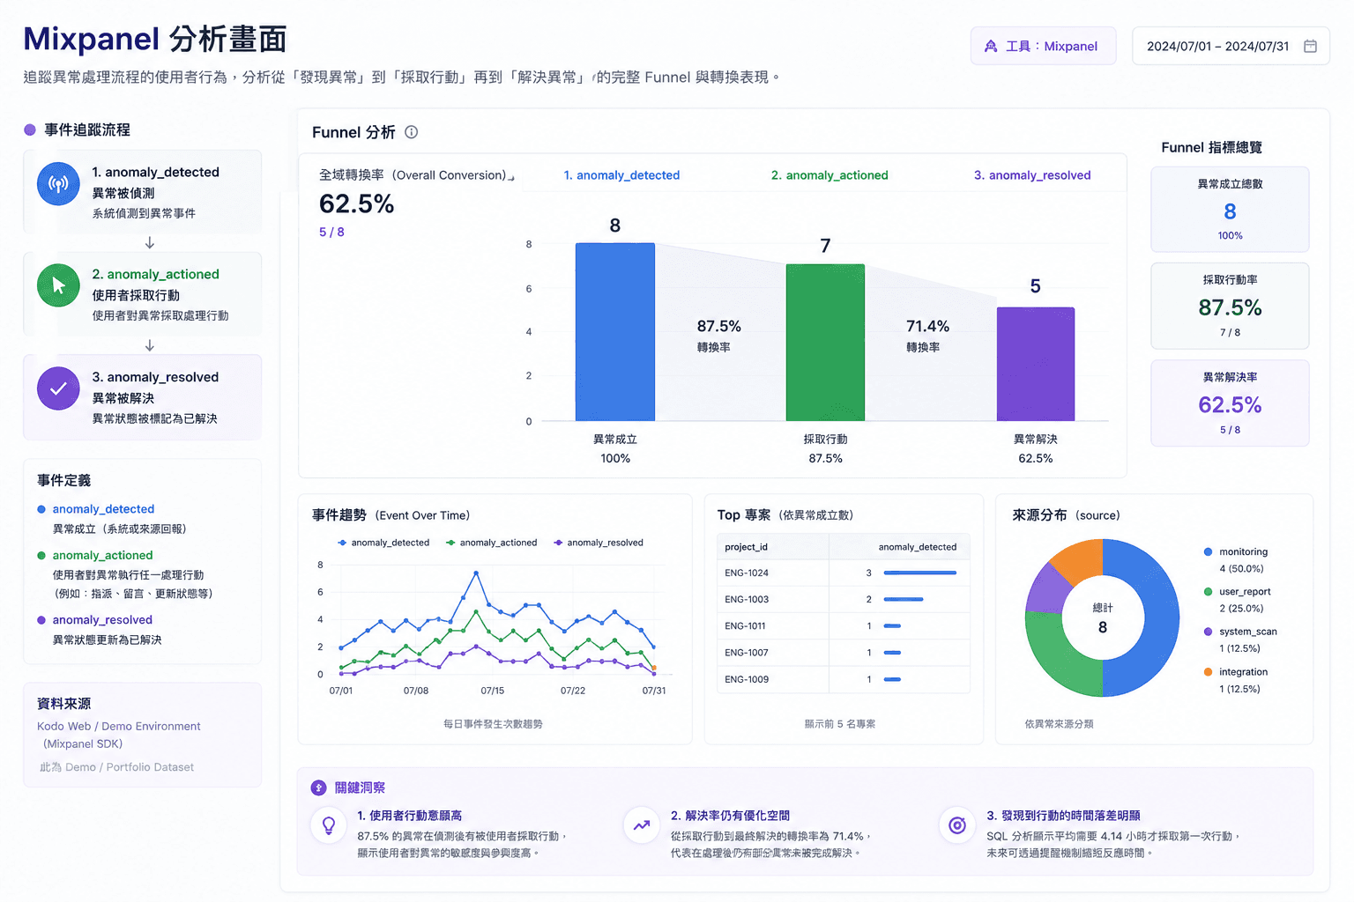Select the ENG-1007 project row
Screen dimensions: 1354x902
pos(843,653)
